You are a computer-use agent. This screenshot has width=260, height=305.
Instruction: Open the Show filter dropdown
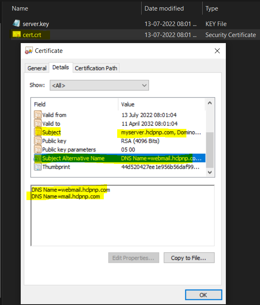click(x=99, y=85)
